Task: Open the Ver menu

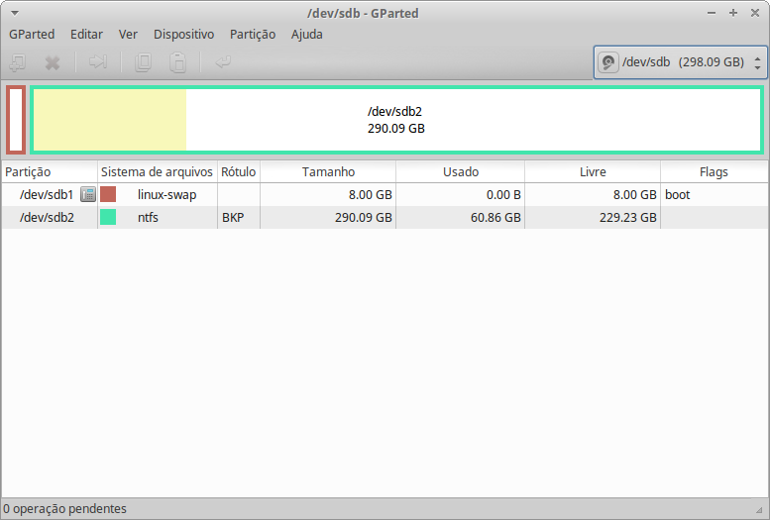Action: [128, 35]
